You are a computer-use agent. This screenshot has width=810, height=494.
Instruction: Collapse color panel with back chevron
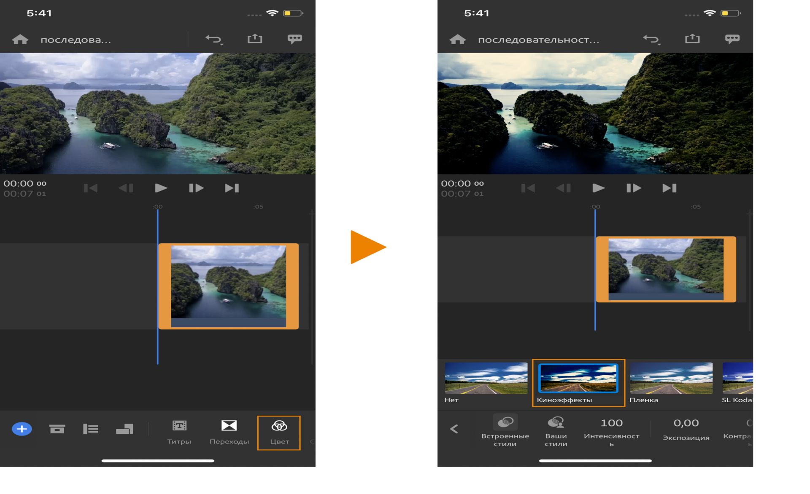454,429
